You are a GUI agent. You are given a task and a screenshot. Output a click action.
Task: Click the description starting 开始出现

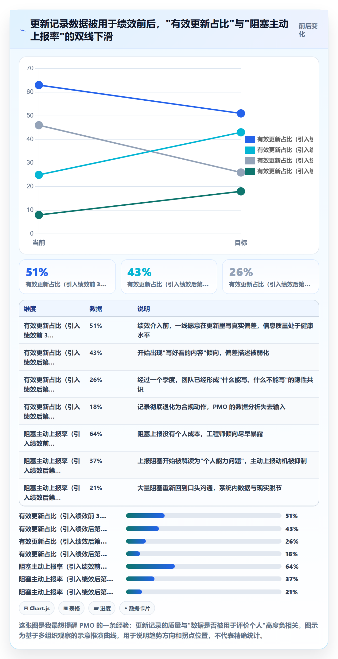coord(203,353)
